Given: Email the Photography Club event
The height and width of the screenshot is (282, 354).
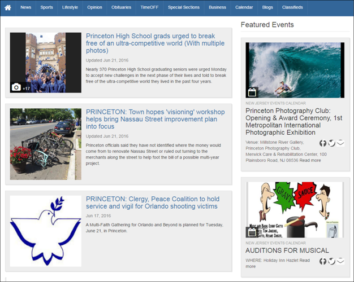Looking at the screenshot, I should click(x=340, y=143).
